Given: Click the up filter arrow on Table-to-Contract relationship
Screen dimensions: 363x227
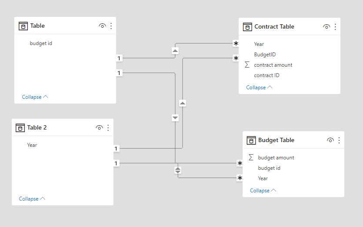Looking at the screenshot, I should coord(175,51).
